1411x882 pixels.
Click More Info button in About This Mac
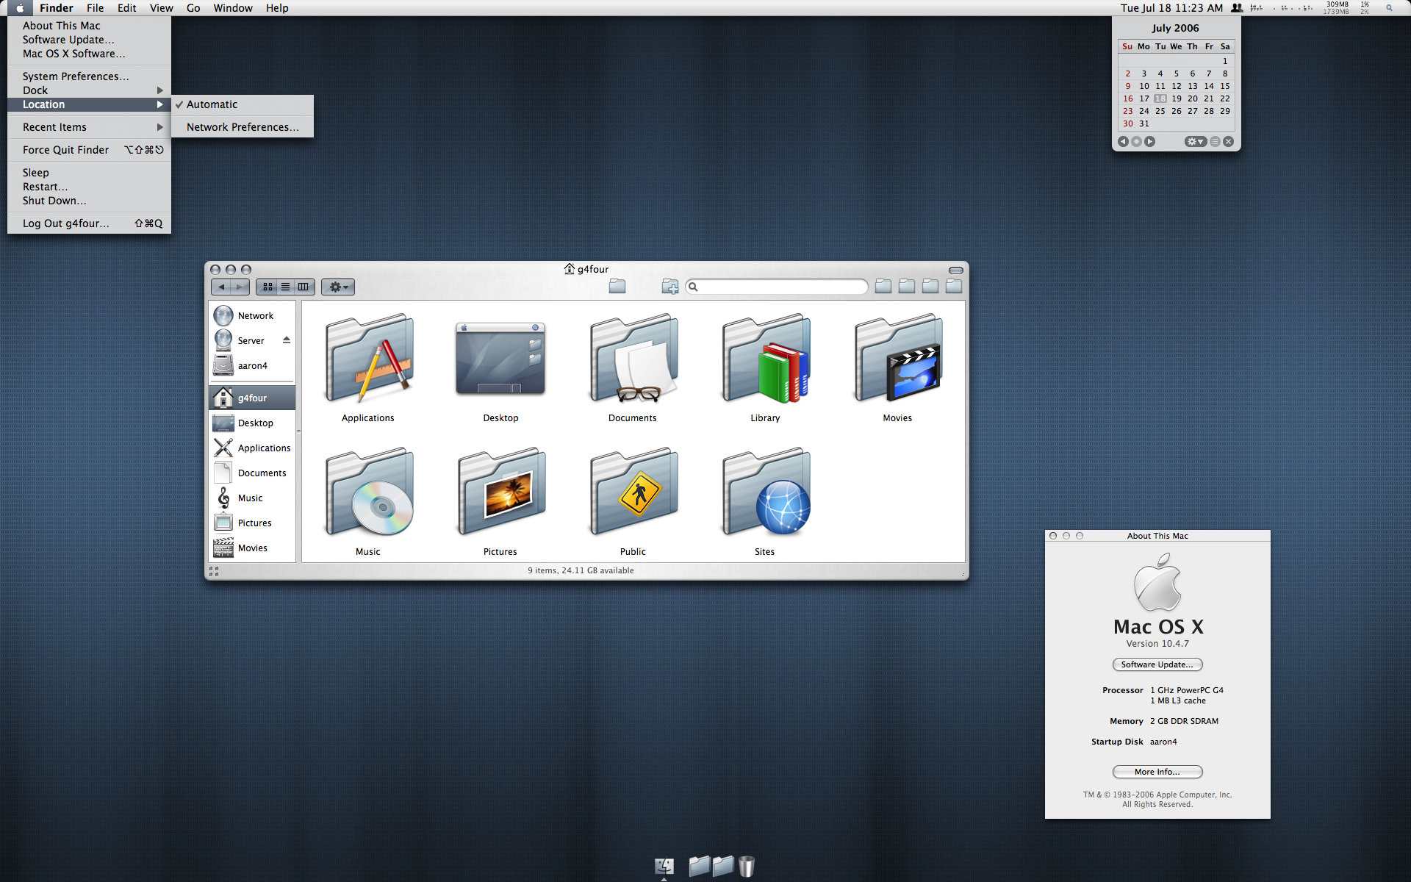point(1157,772)
